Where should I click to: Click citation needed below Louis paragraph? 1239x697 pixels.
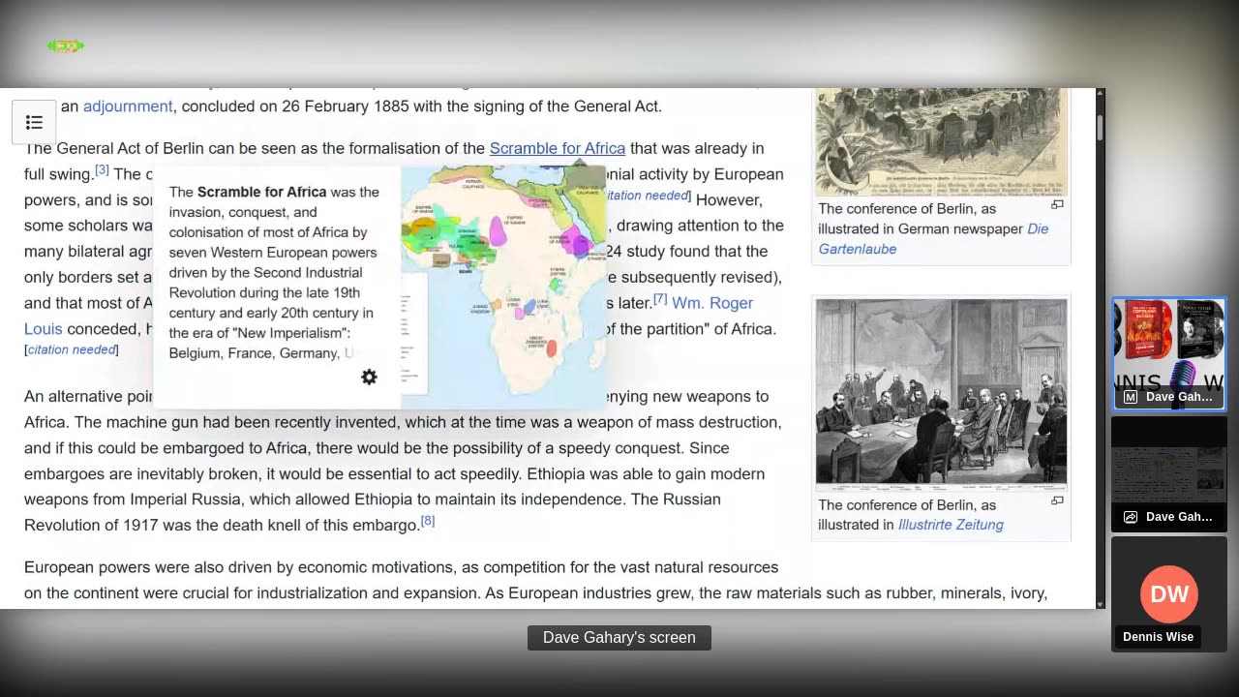pos(72,350)
